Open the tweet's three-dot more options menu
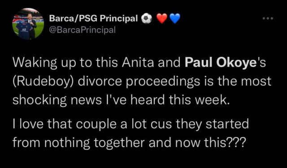Viewport: 287px width, 168px height. 268,18
